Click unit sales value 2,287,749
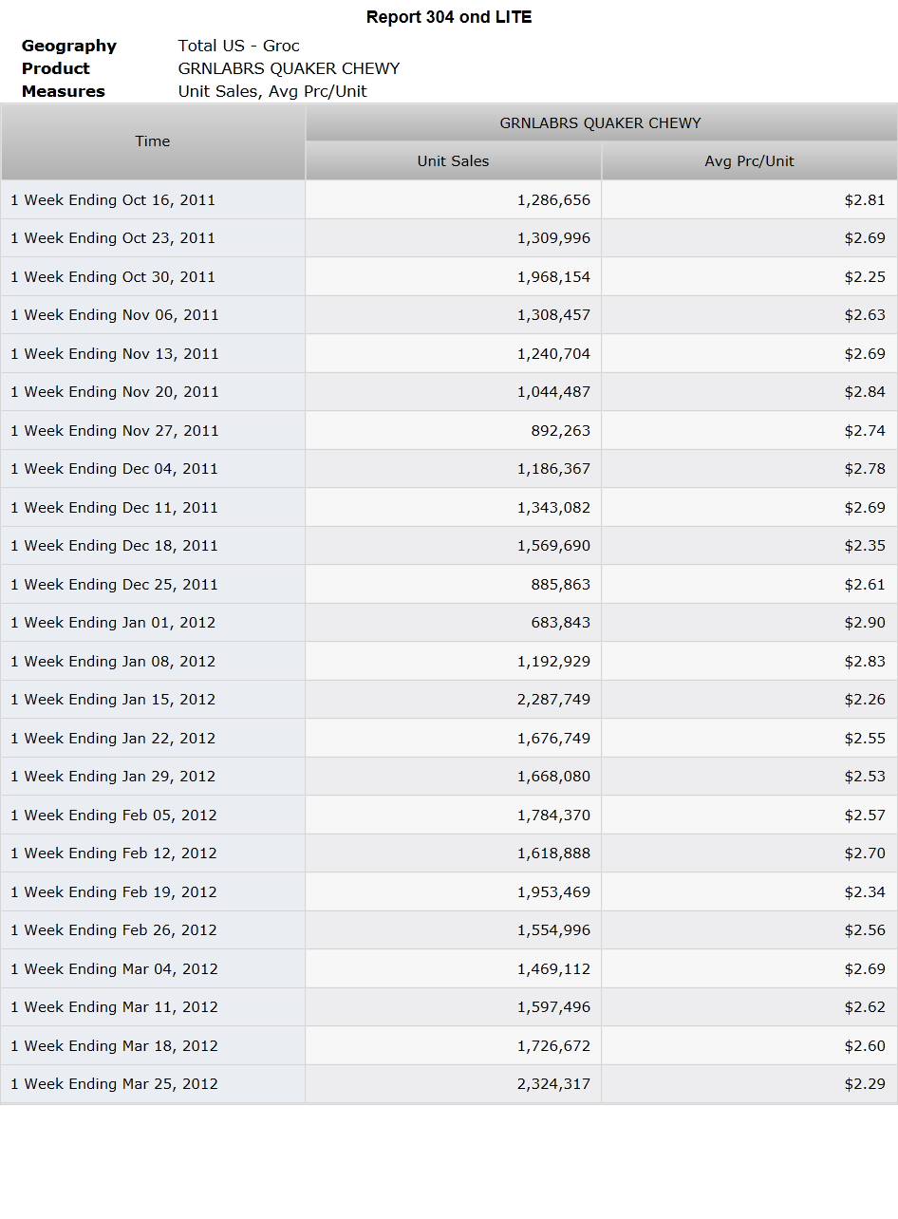Screen dimensions: 898x1219 tap(553, 700)
